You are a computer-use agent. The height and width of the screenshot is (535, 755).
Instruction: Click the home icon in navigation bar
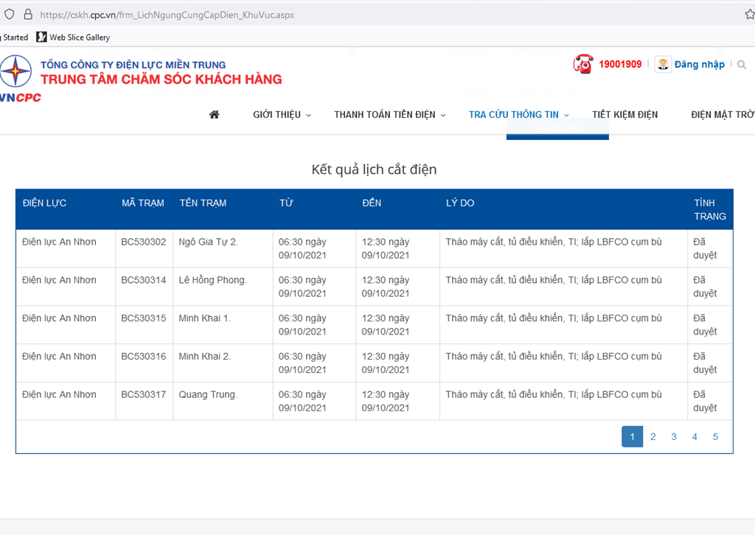[214, 114]
